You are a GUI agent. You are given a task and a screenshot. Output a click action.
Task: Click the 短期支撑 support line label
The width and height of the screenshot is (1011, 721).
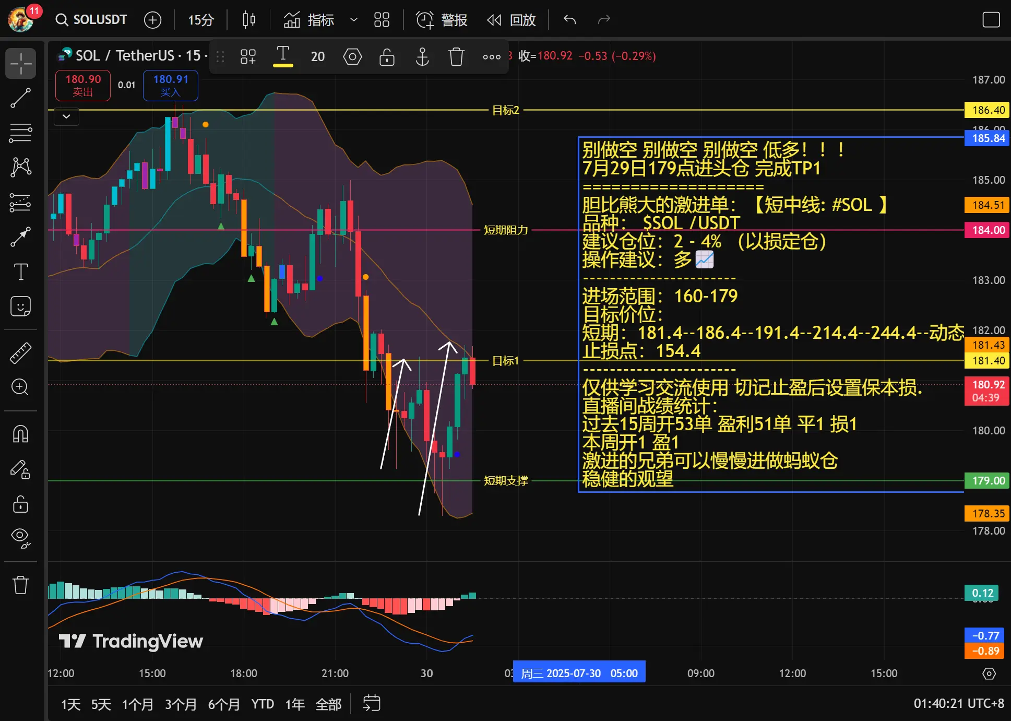506,480
